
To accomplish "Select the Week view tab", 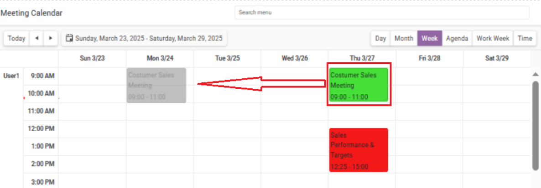I will (x=430, y=38).
